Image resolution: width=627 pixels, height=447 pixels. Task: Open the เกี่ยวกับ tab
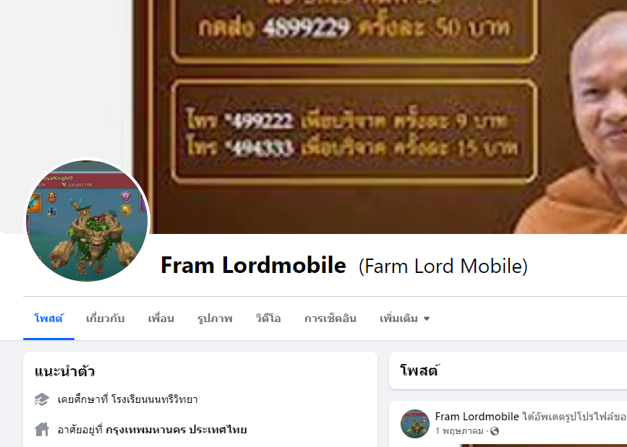(x=105, y=318)
